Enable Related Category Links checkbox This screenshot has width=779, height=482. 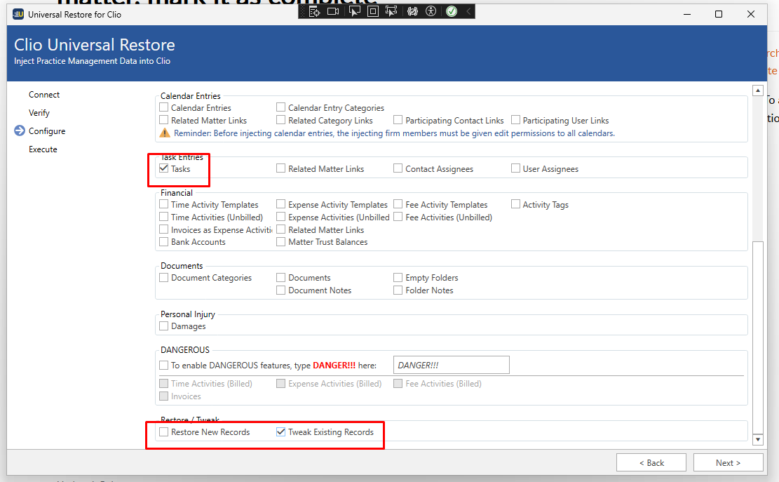(280, 120)
